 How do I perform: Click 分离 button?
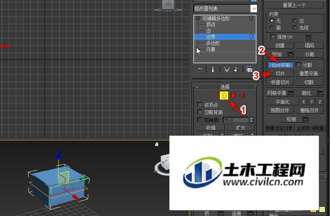309,54
